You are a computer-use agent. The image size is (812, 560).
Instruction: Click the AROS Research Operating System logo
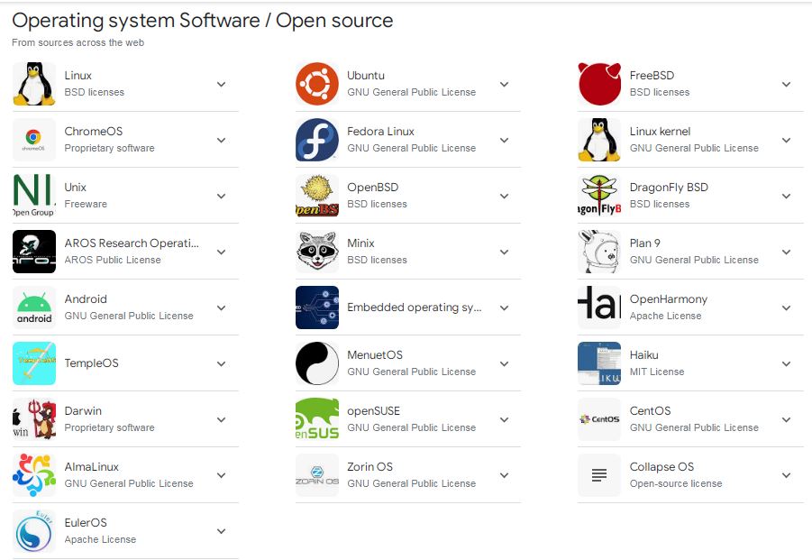click(x=34, y=252)
